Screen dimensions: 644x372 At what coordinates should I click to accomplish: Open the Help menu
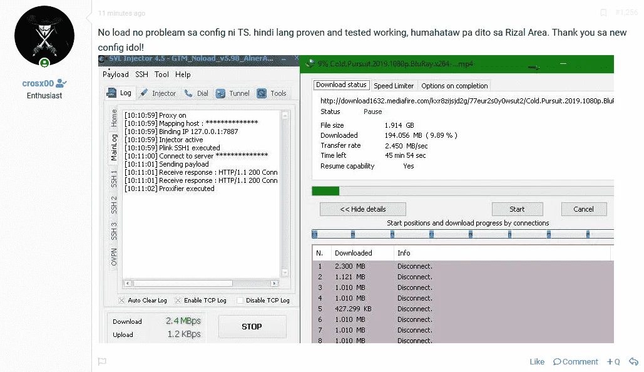183,75
